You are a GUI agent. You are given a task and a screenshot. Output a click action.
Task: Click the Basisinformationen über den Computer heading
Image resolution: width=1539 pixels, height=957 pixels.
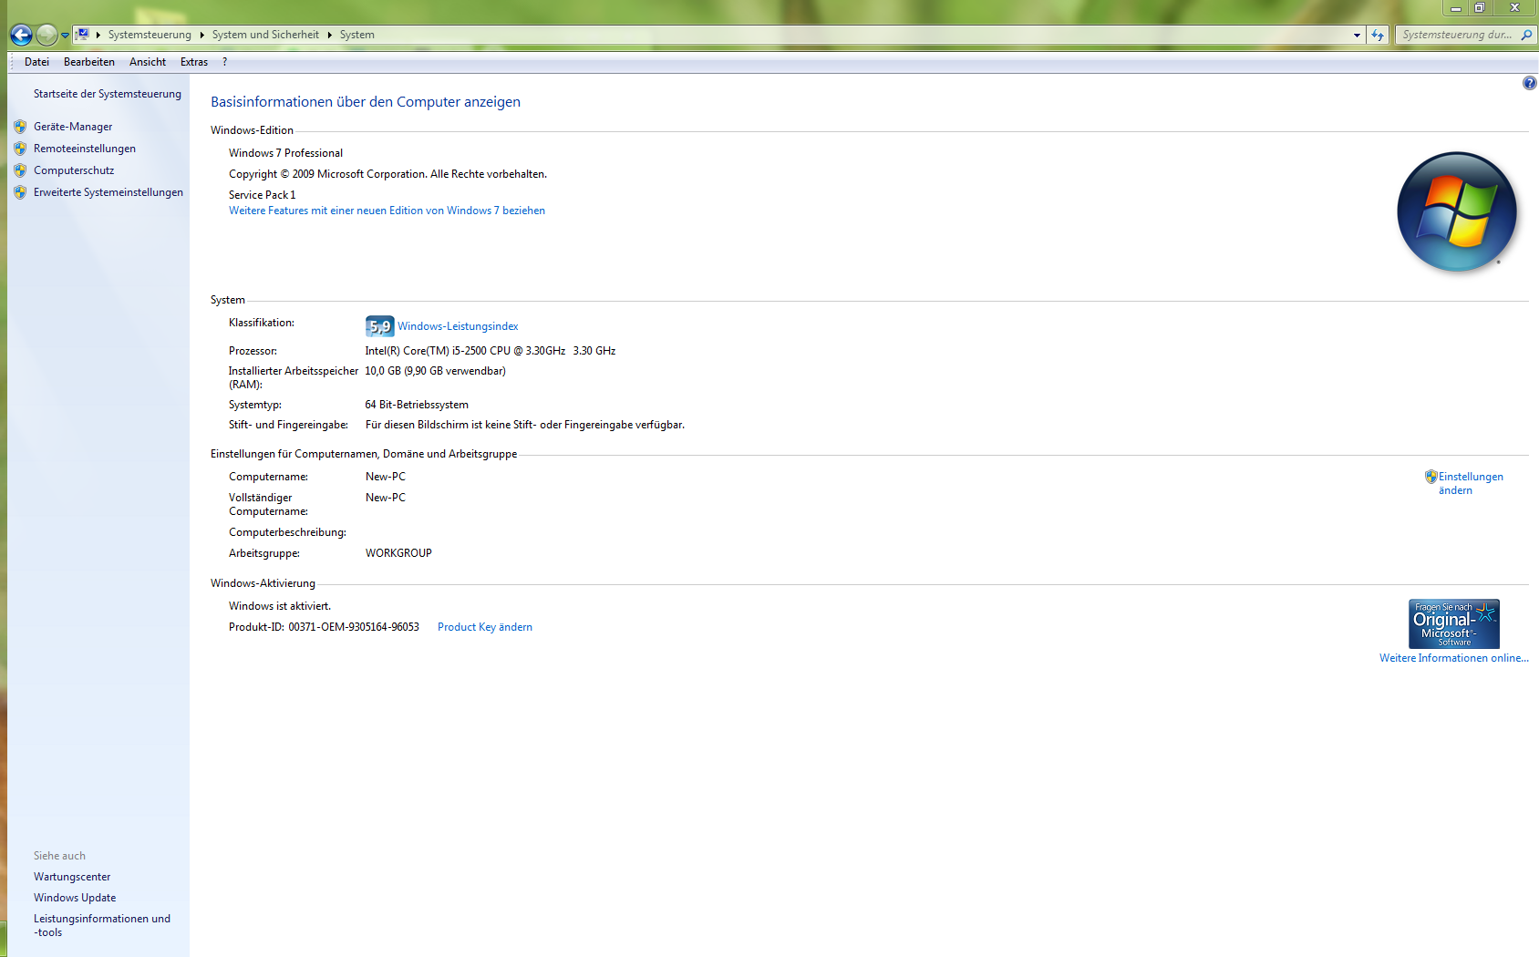point(366,102)
